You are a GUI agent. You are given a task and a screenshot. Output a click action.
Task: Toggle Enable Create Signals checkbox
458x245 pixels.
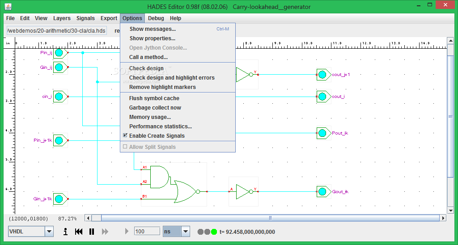(x=125, y=135)
